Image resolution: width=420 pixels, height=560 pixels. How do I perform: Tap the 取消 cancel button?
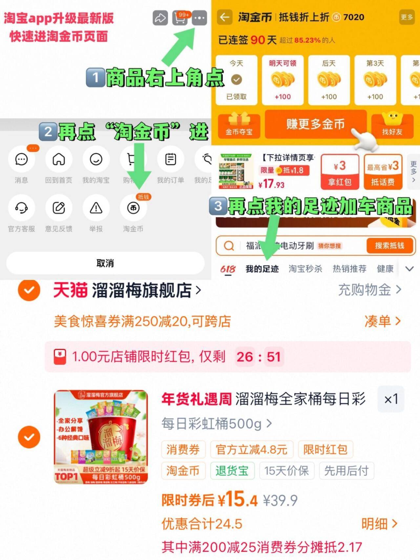click(x=105, y=263)
